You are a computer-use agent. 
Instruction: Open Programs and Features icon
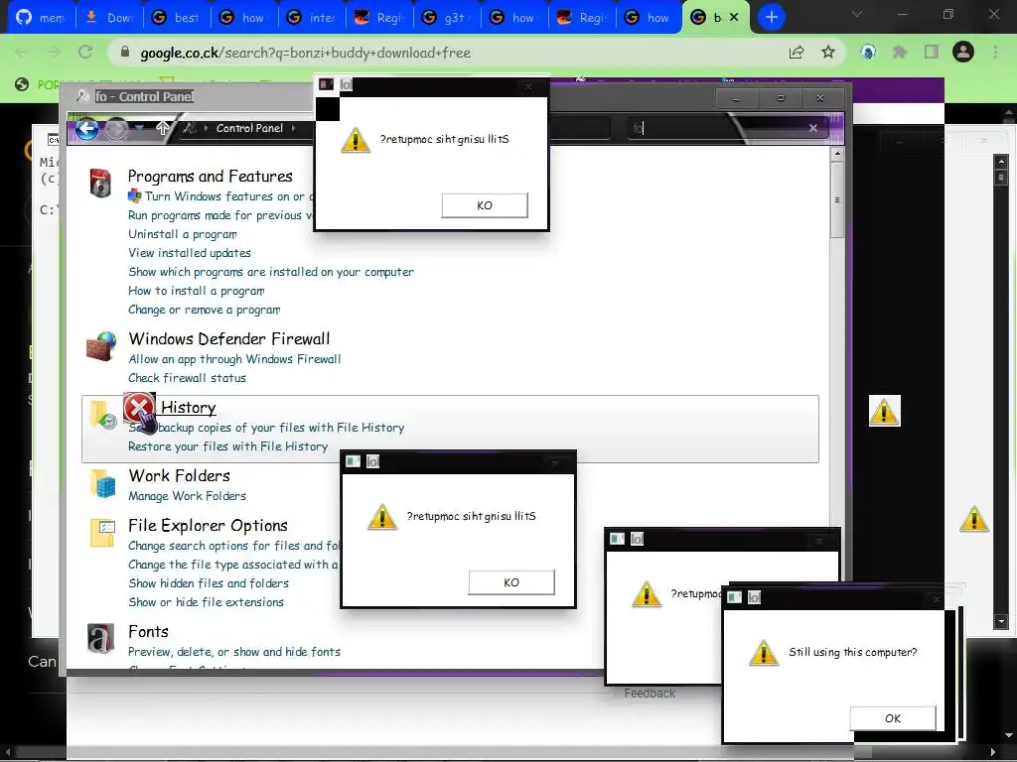click(x=100, y=183)
